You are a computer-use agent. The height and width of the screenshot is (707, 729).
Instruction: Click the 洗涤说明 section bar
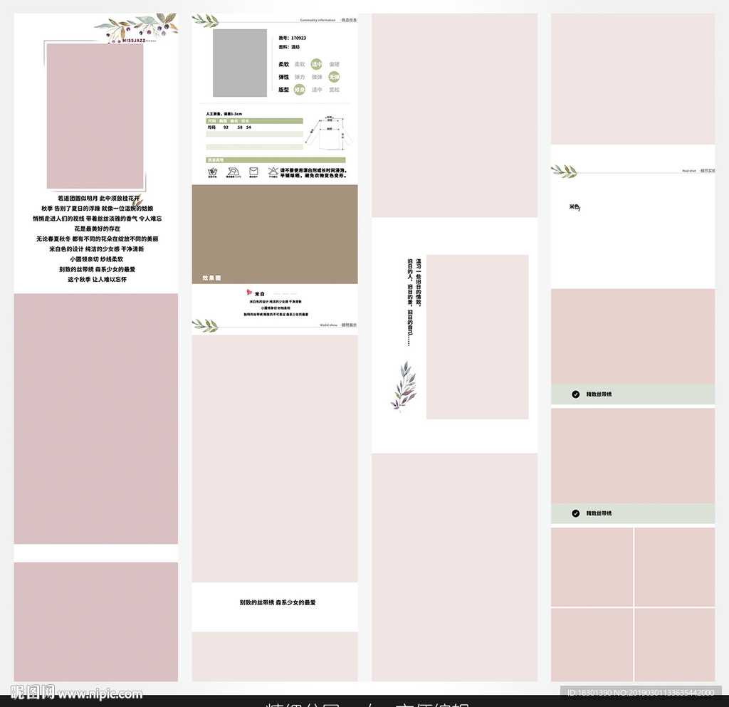pyautogui.click(x=276, y=160)
